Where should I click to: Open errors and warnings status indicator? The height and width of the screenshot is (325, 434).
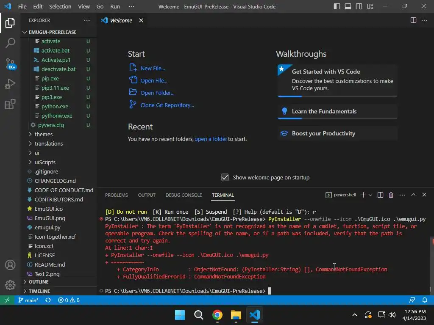tap(69, 300)
